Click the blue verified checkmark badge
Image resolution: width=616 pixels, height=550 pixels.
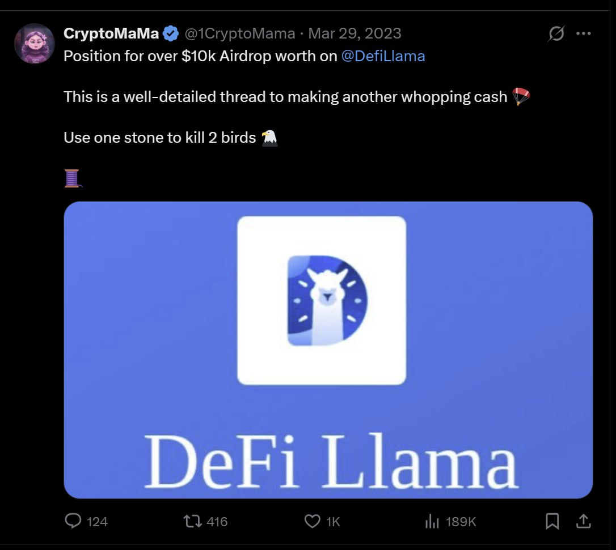171,34
